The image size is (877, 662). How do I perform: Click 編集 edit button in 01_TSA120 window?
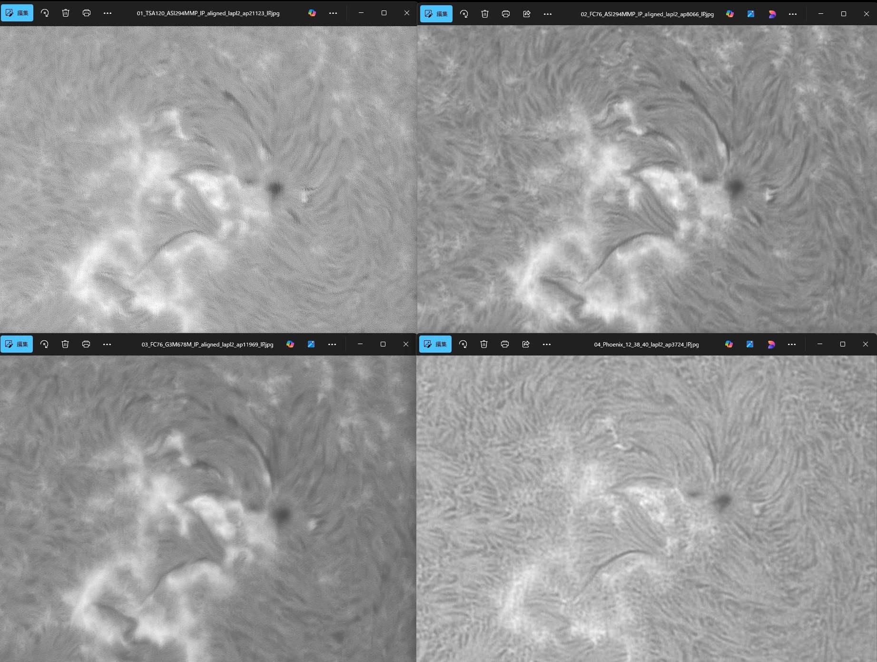pos(17,13)
